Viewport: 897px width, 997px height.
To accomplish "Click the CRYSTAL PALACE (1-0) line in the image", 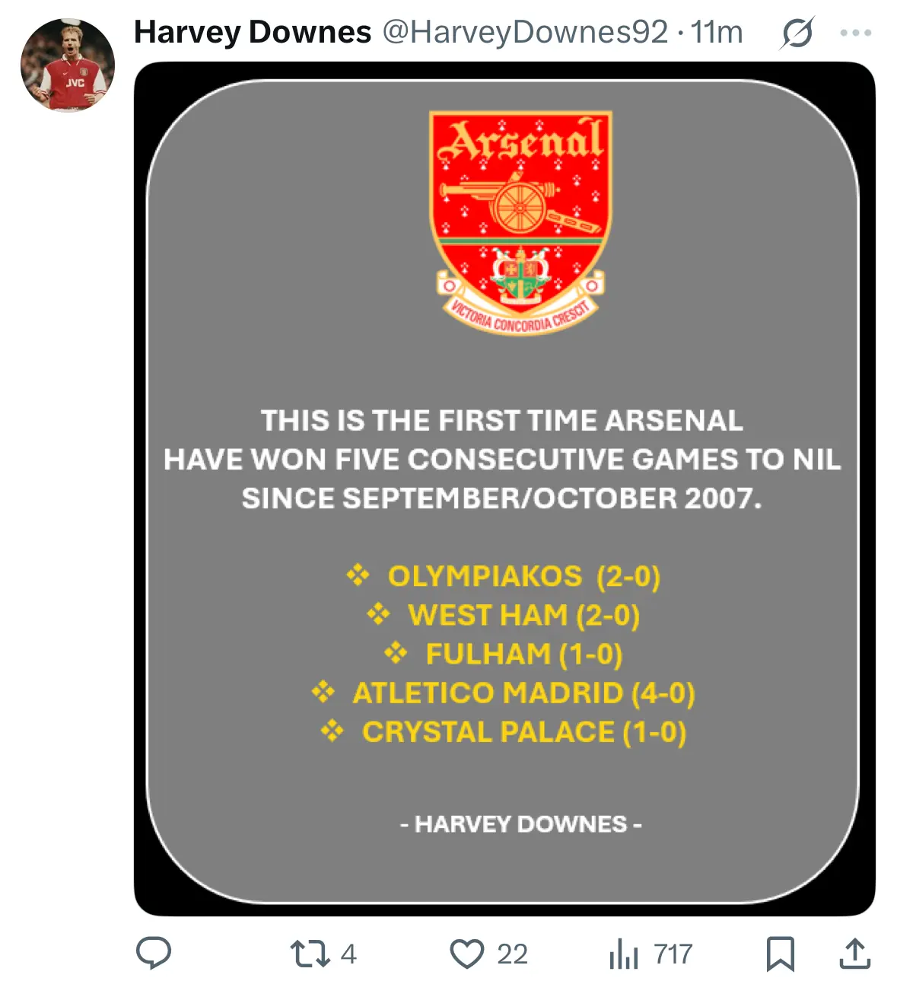I will 523,732.
